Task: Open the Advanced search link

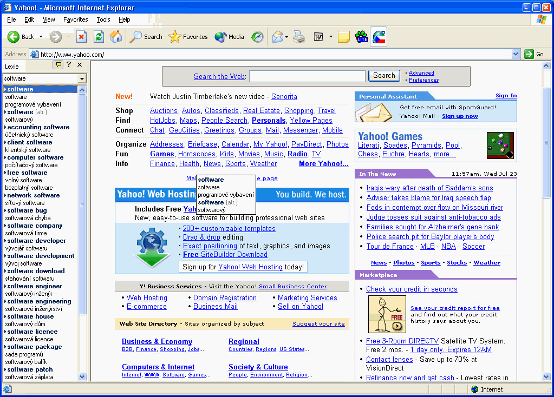Action: (421, 72)
